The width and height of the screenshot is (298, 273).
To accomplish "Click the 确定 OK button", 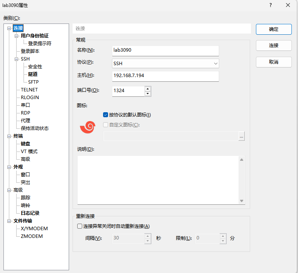I will [274, 29].
